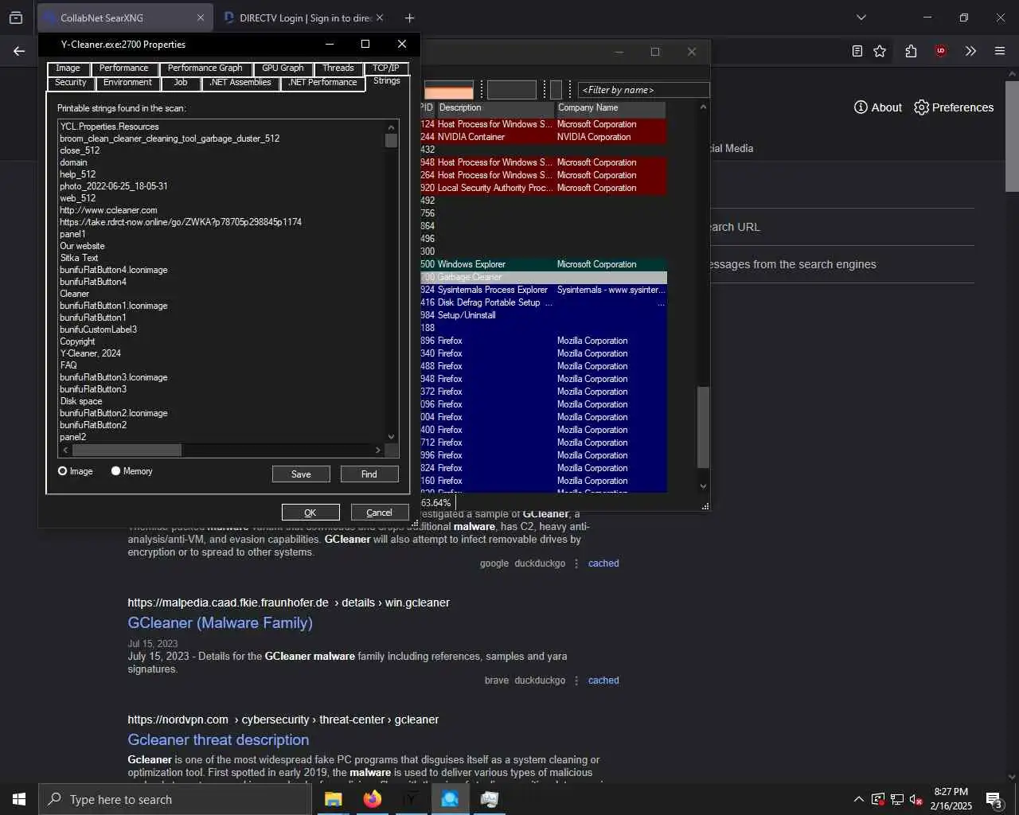Open the Windows Start menu
The height and width of the screenshot is (815, 1019).
tap(19, 799)
